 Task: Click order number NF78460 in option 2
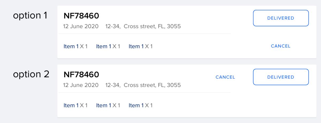click(x=81, y=75)
